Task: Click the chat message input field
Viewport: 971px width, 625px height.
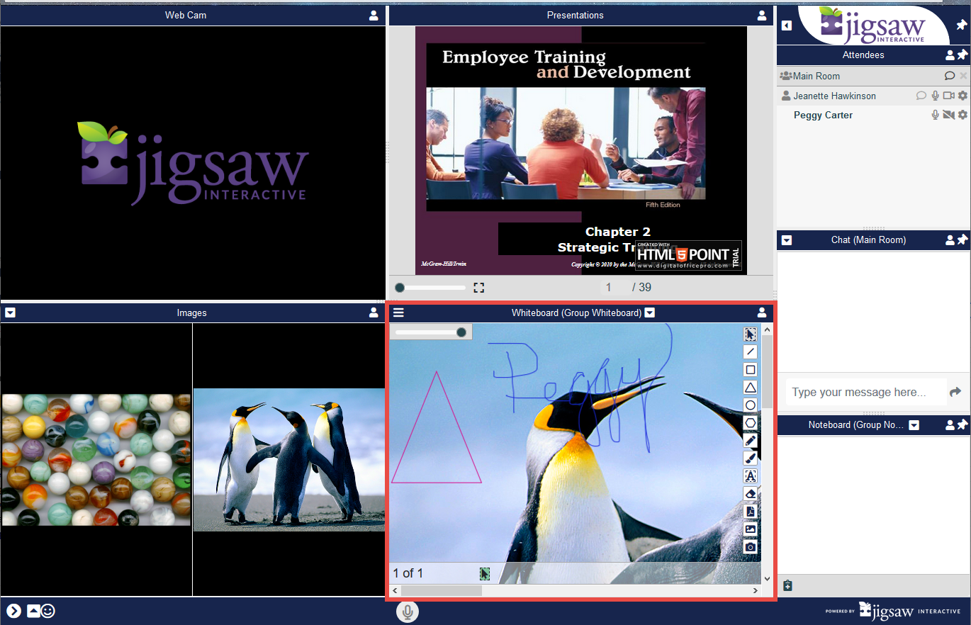Action: (x=865, y=392)
